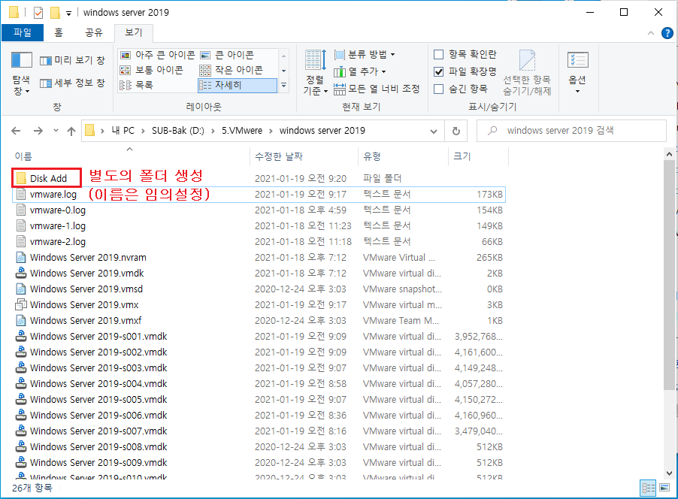Click the windows server 2019 search box

tap(571, 131)
